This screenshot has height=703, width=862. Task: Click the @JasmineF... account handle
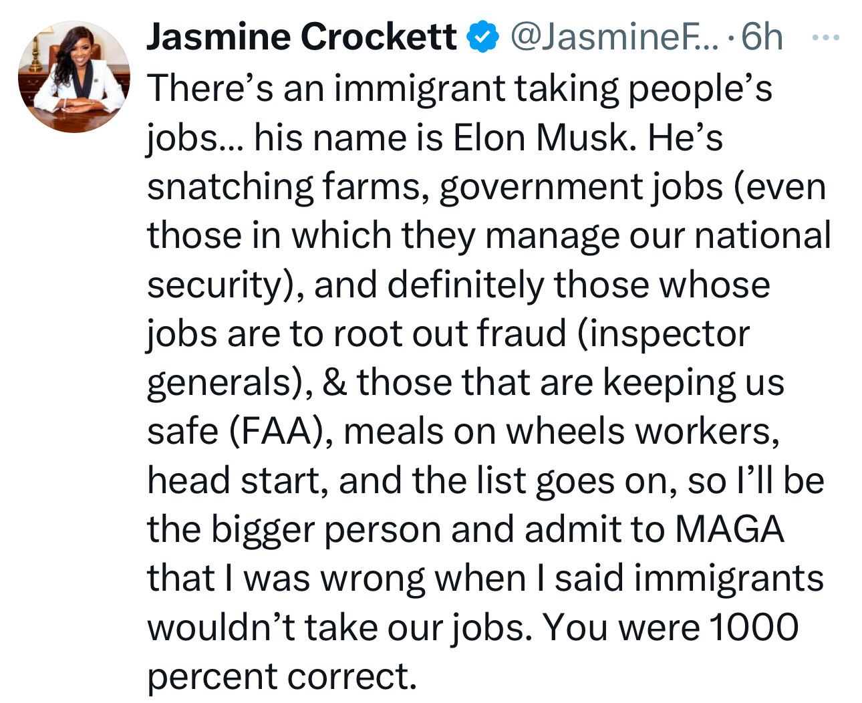point(615,37)
